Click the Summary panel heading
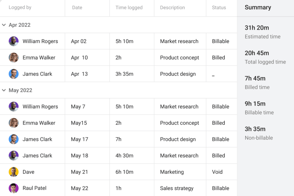 pyautogui.click(x=258, y=7)
